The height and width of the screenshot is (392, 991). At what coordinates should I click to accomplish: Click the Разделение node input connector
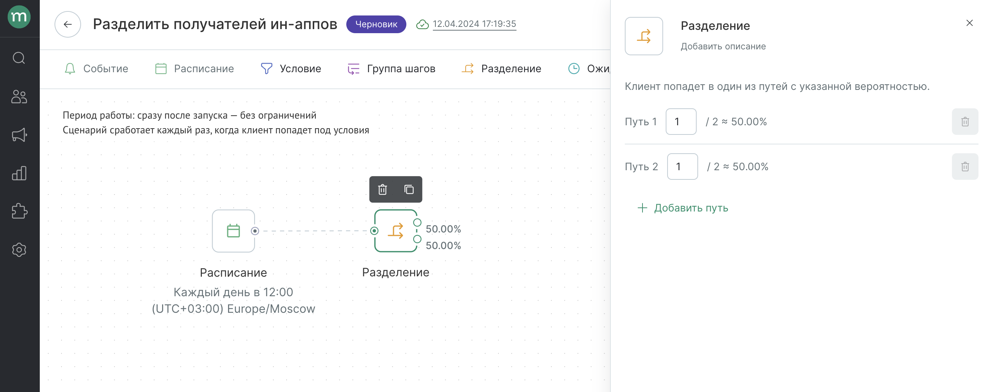coord(374,231)
